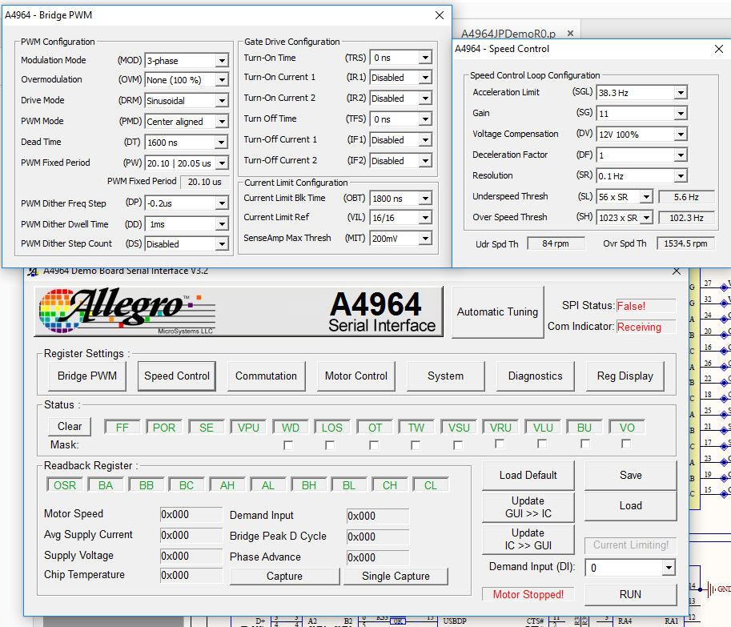Toggle the mask checkbox under OT
The image size is (731, 627).
(374, 445)
